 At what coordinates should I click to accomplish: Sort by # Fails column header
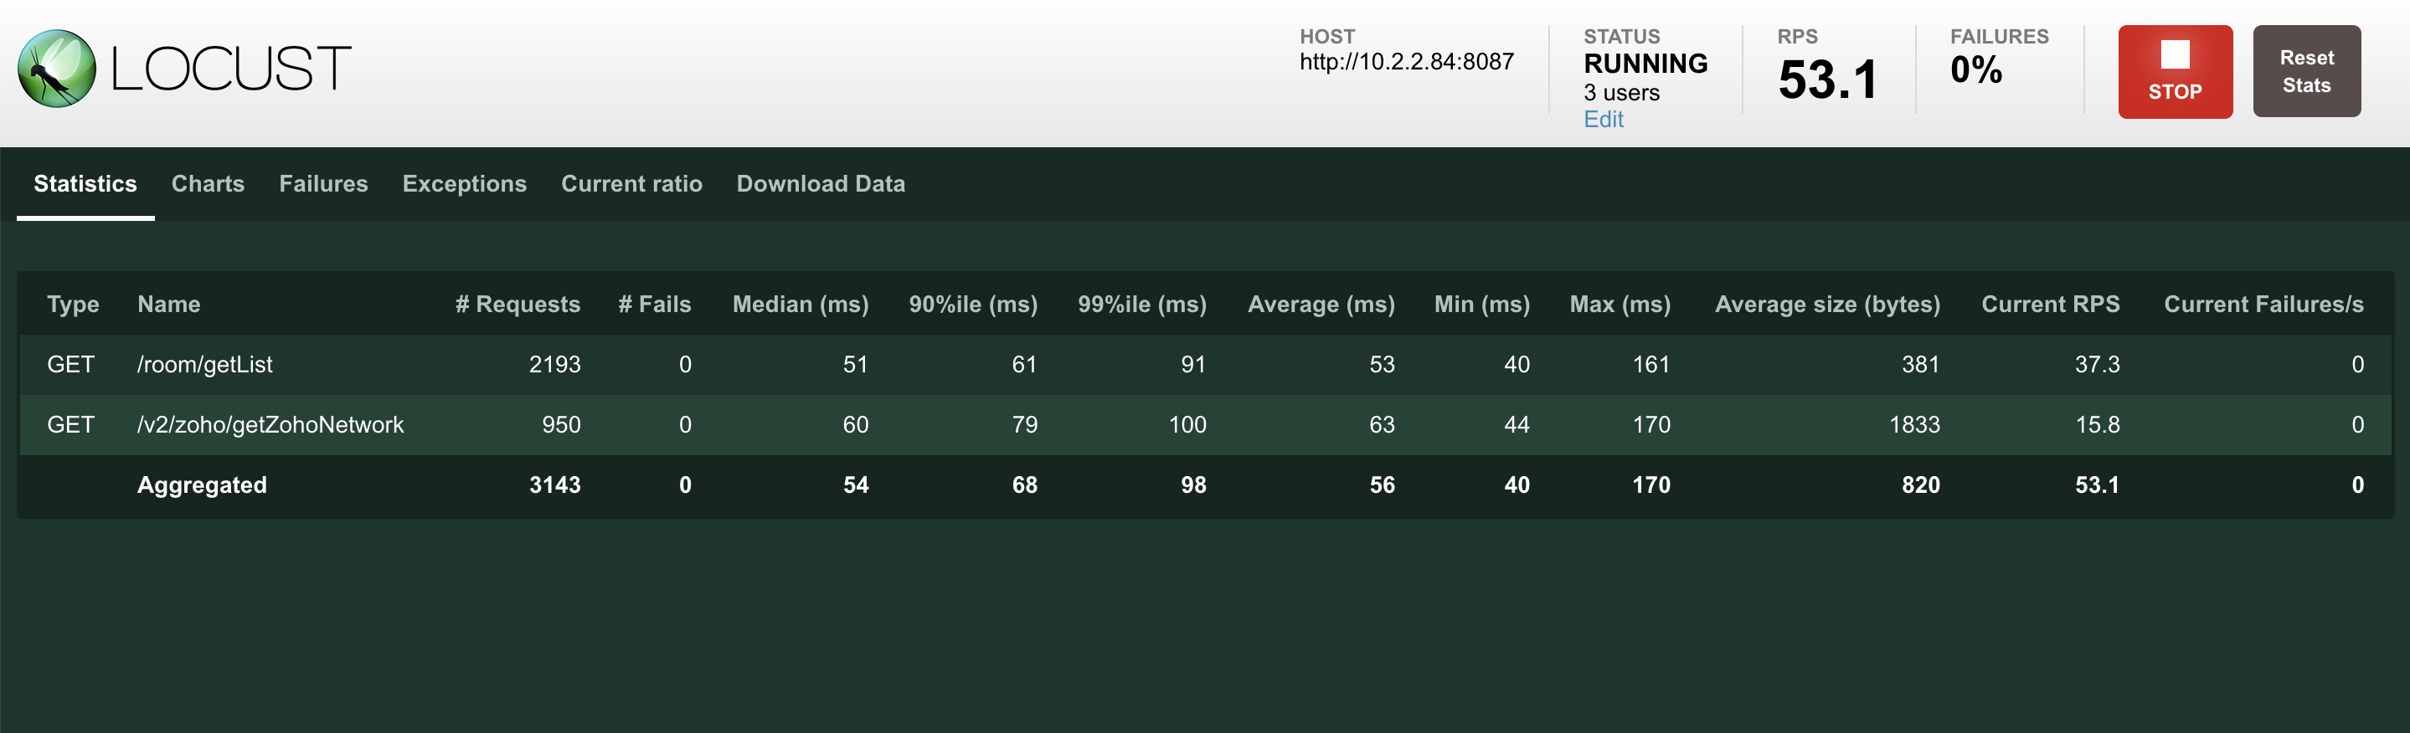pyautogui.click(x=654, y=305)
